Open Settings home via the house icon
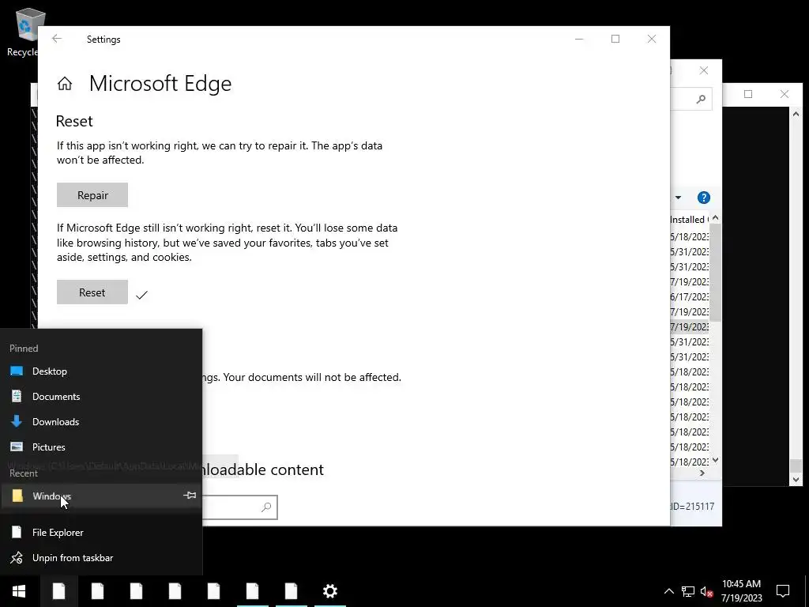This screenshot has width=809, height=607. (x=65, y=83)
